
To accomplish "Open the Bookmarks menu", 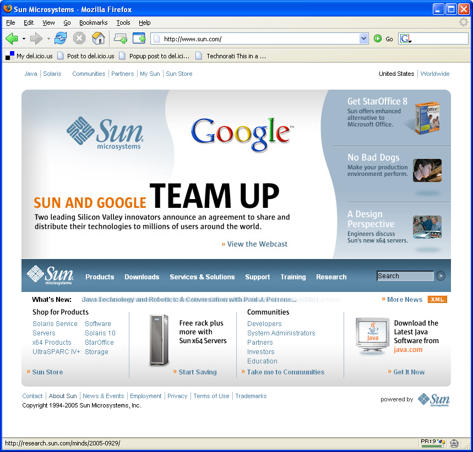I will [93, 23].
